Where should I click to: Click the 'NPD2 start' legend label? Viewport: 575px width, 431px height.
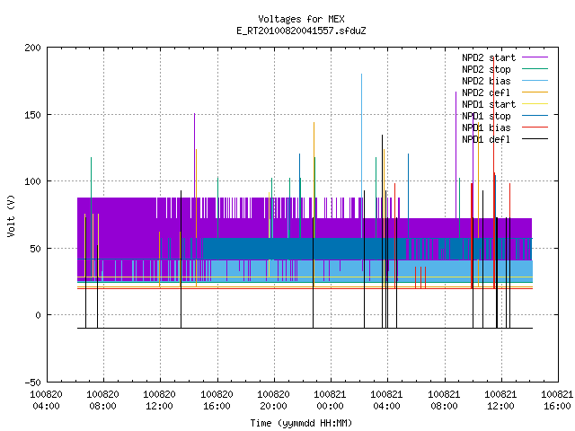[489, 57]
